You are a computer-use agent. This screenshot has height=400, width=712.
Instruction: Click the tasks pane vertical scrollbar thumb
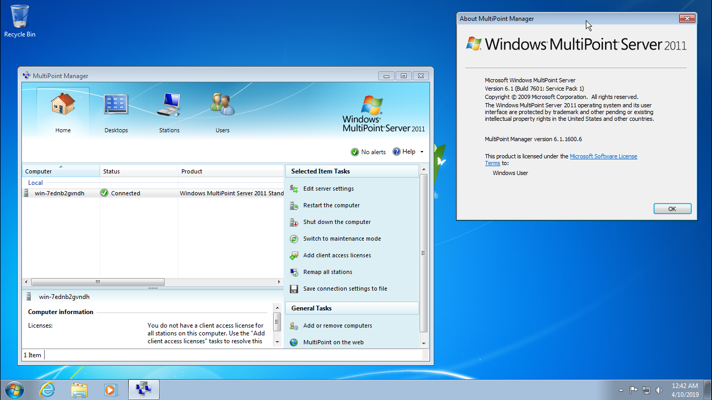[x=423, y=253]
